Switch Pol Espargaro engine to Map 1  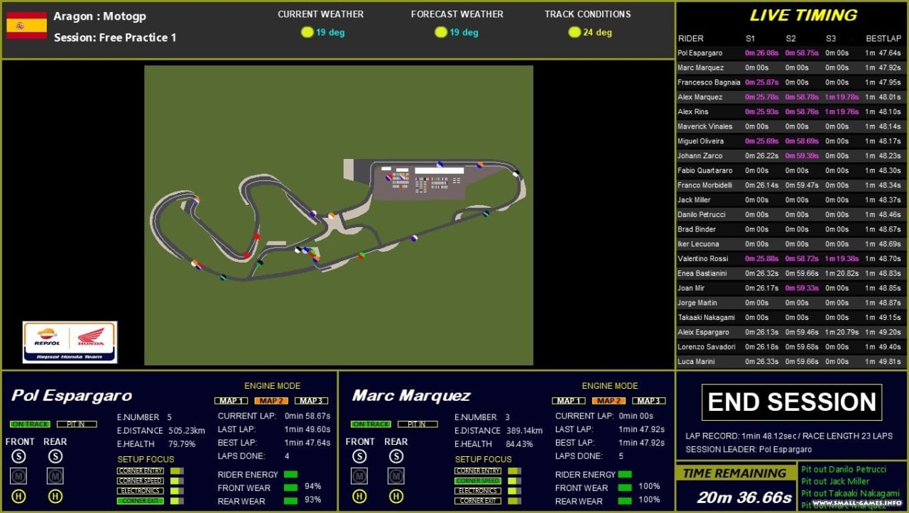click(x=231, y=401)
